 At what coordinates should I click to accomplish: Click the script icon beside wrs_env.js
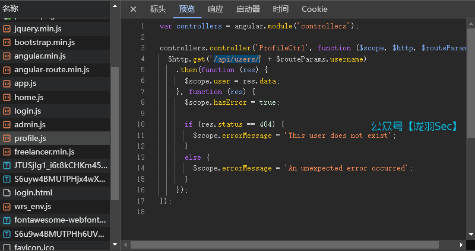[x=7, y=207]
